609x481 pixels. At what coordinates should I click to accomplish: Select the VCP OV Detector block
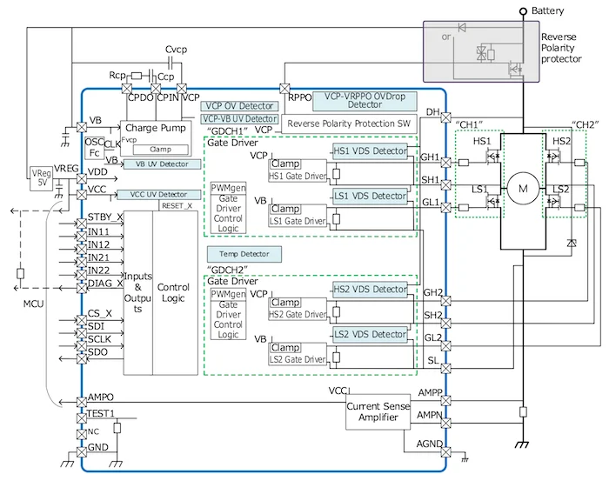(x=237, y=105)
